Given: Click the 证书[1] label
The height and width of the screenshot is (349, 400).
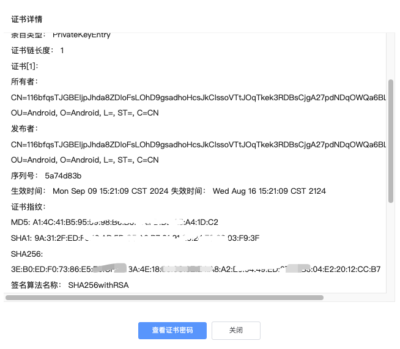Looking at the screenshot, I should point(24,66).
